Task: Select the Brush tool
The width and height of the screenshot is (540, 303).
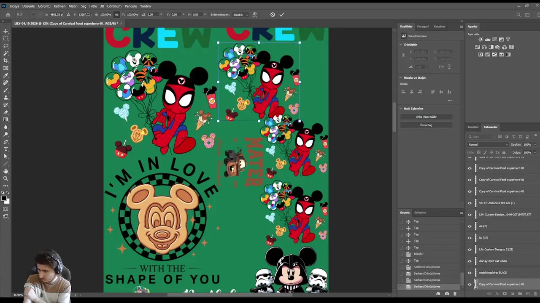Action: pyautogui.click(x=5, y=90)
